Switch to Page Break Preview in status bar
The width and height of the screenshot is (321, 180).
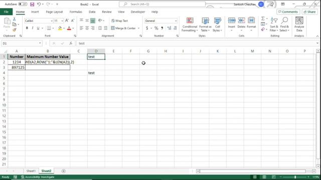(273, 177)
